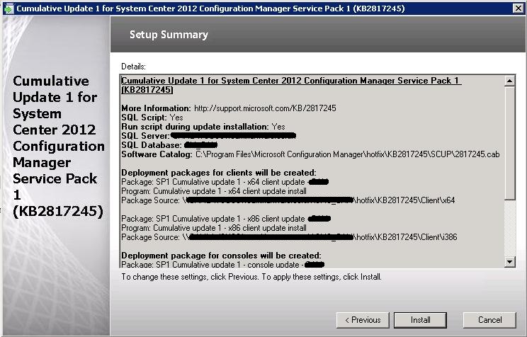The width and height of the screenshot is (527, 337).
Task: Click the installer icon in the title bar
Action: click(x=8, y=8)
